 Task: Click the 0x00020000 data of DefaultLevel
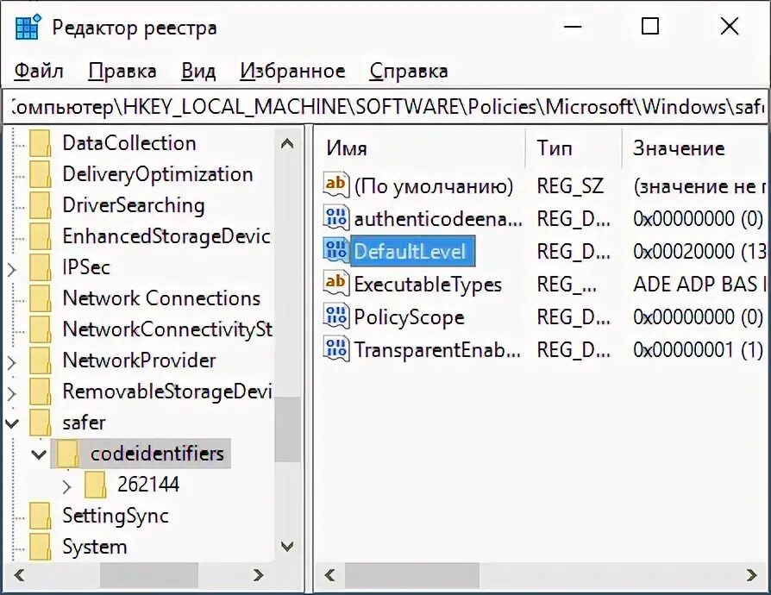(699, 251)
